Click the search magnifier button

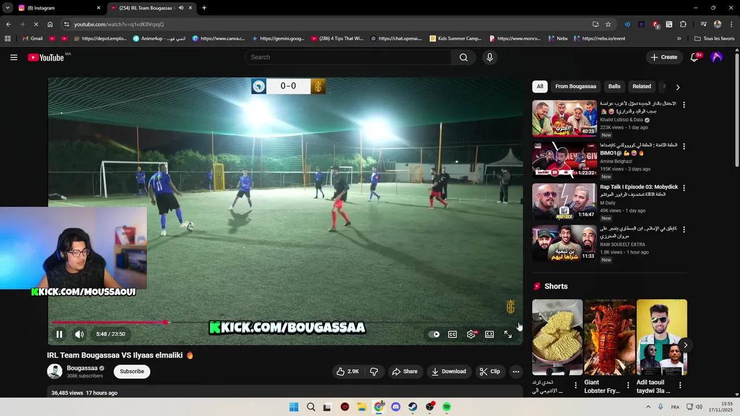[464, 57]
